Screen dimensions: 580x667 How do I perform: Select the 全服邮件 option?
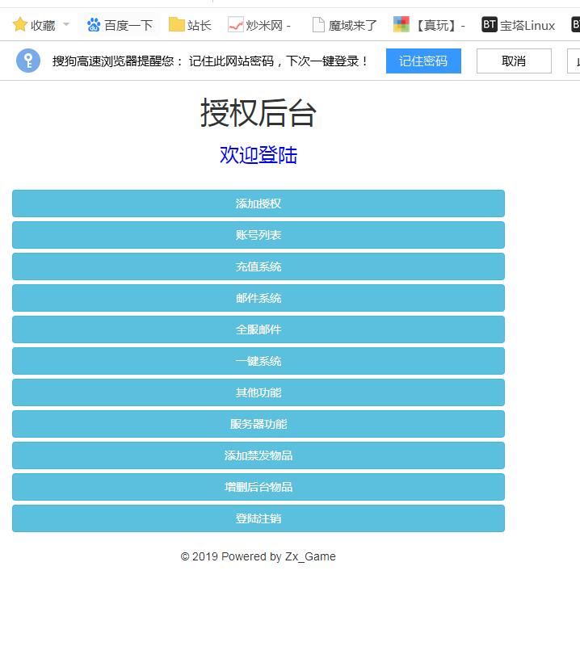[x=258, y=329]
